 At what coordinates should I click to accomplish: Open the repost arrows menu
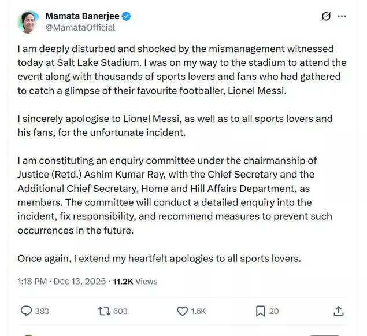click(x=104, y=311)
